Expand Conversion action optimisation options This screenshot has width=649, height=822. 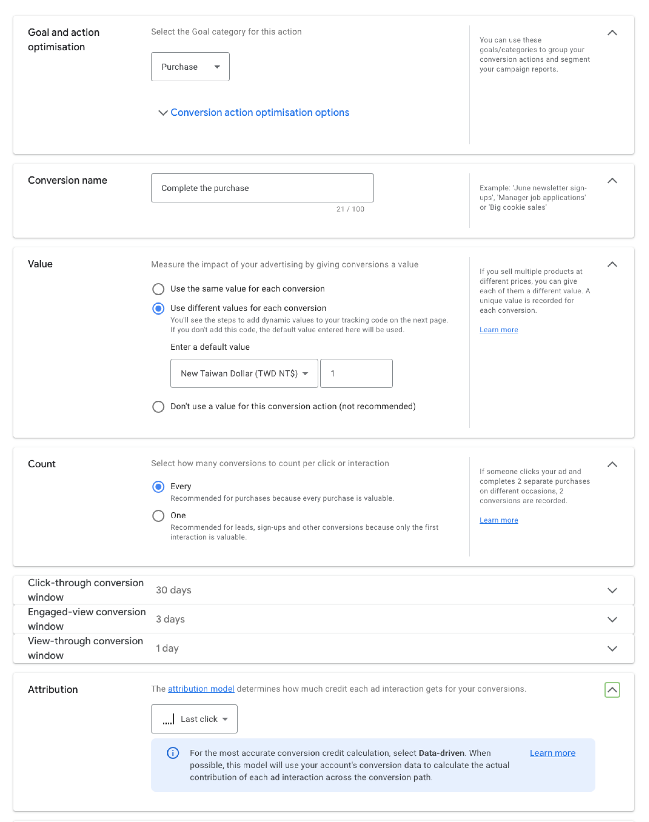(259, 113)
